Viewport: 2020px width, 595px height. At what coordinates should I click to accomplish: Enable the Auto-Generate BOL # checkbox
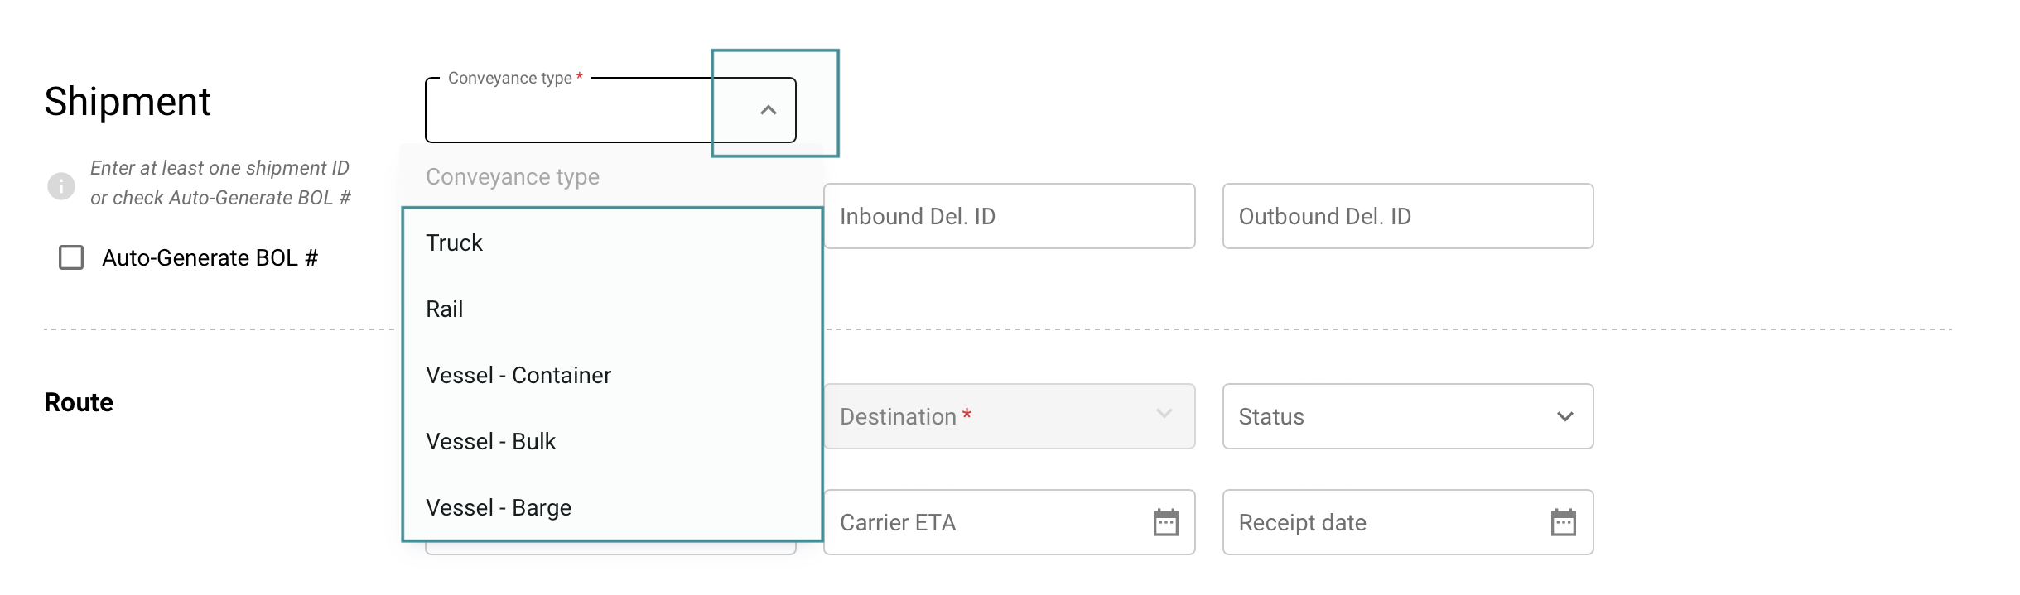click(71, 257)
